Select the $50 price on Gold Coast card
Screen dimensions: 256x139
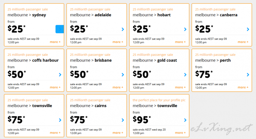point(142,74)
